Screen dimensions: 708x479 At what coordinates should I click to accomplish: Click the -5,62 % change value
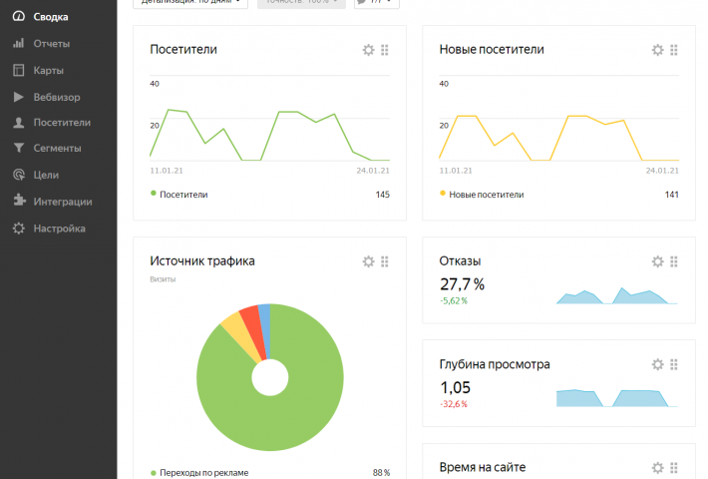click(x=454, y=301)
